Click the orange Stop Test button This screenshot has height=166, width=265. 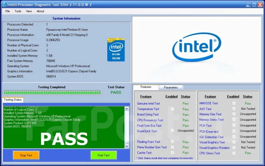[26, 155]
